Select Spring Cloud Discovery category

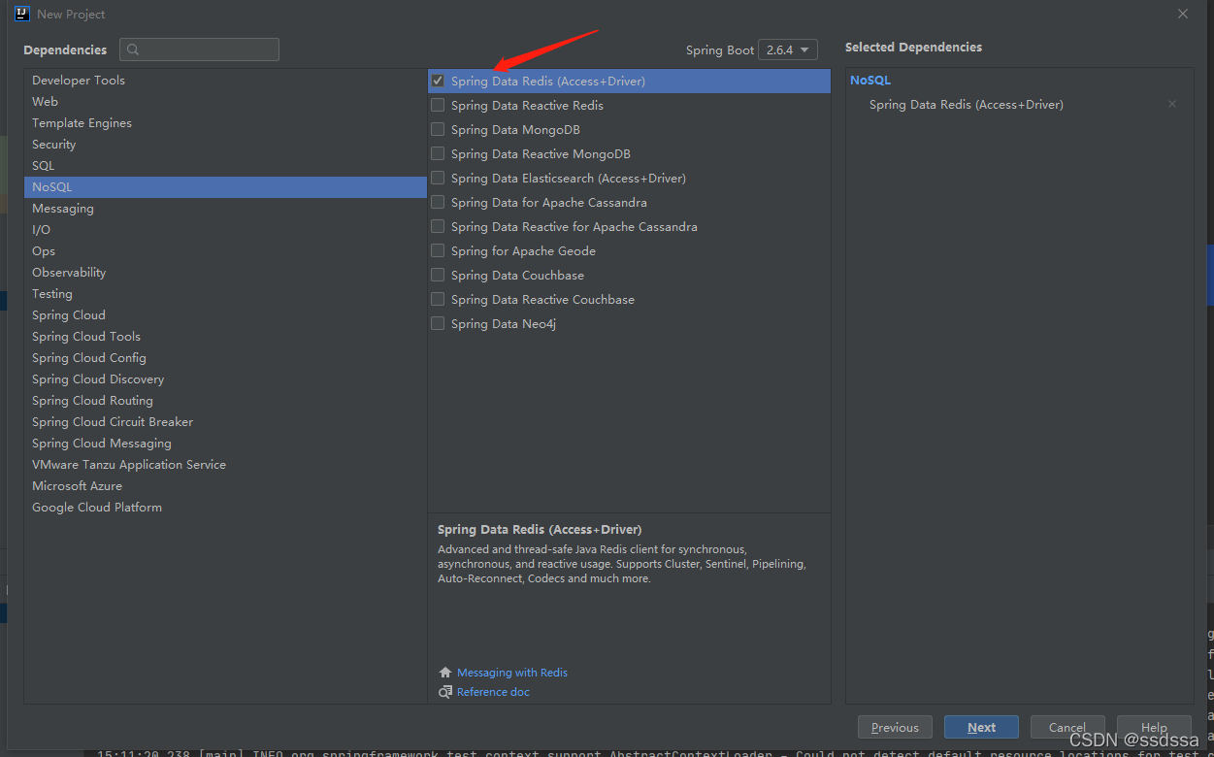click(x=225, y=379)
